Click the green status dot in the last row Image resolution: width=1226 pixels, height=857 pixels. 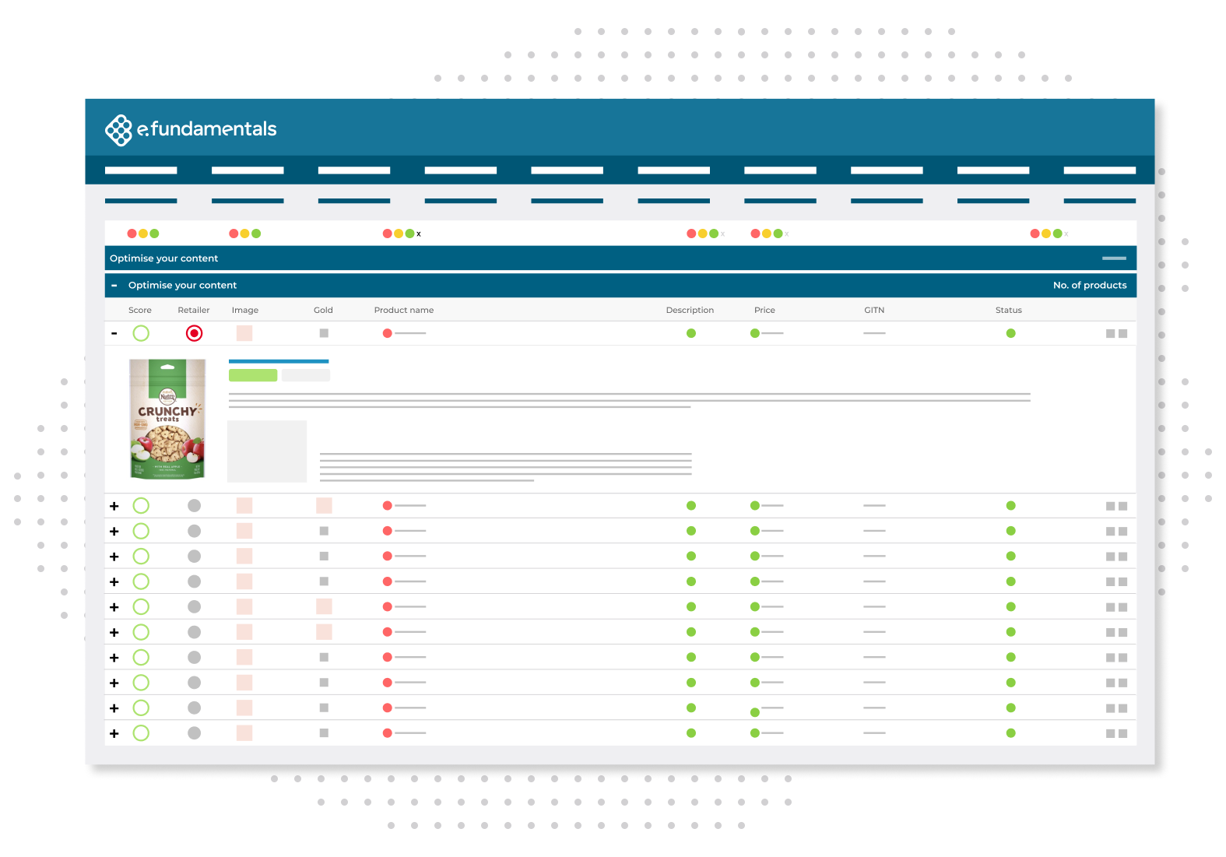click(1010, 733)
